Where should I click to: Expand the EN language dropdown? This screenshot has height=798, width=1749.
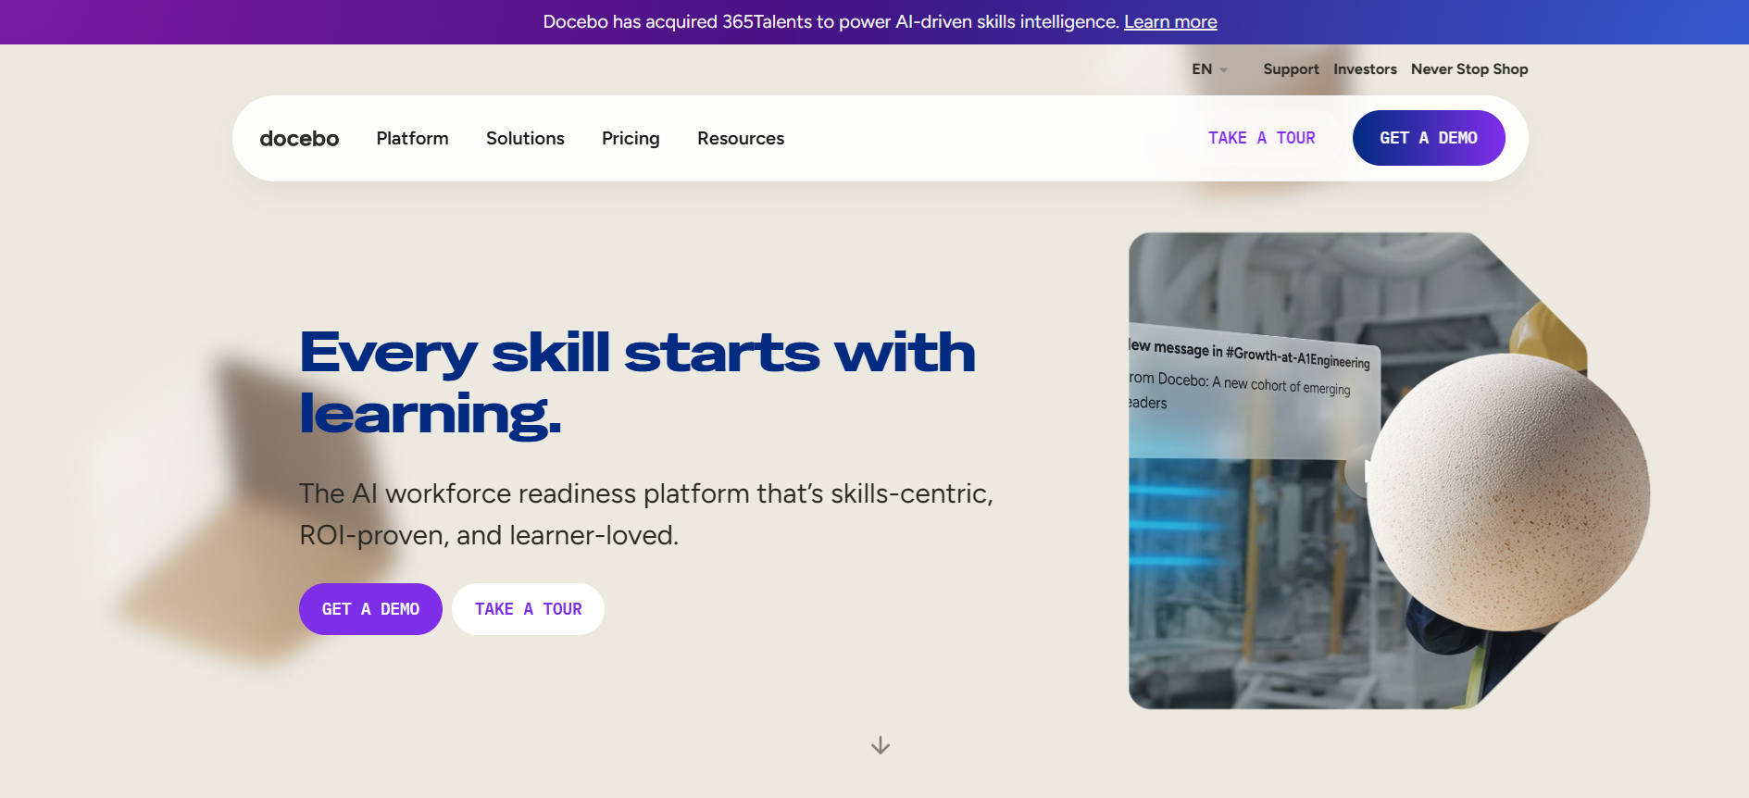click(x=1209, y=69)
